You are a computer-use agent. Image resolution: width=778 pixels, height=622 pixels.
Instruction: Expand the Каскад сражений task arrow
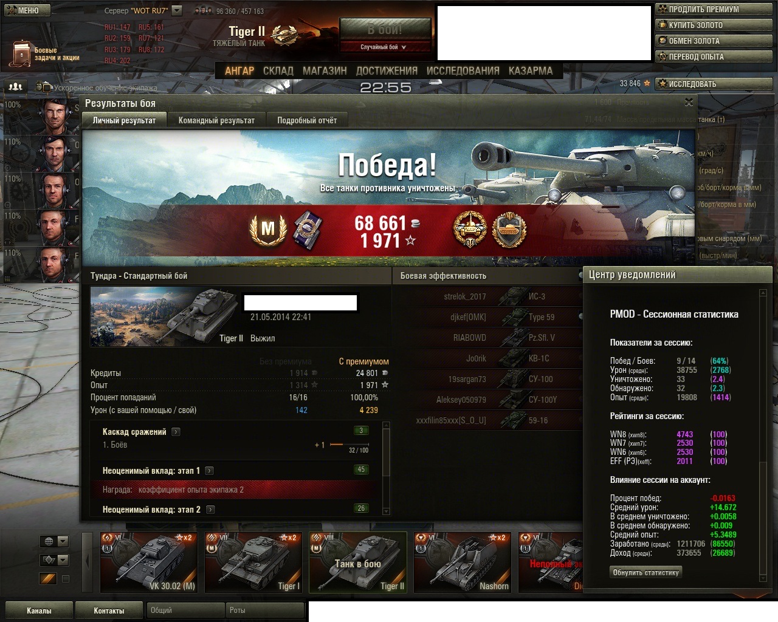click(x=176, y=432)
